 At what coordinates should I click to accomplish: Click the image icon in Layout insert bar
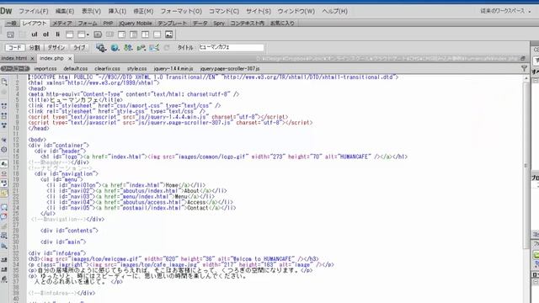(x=168, y=35)
